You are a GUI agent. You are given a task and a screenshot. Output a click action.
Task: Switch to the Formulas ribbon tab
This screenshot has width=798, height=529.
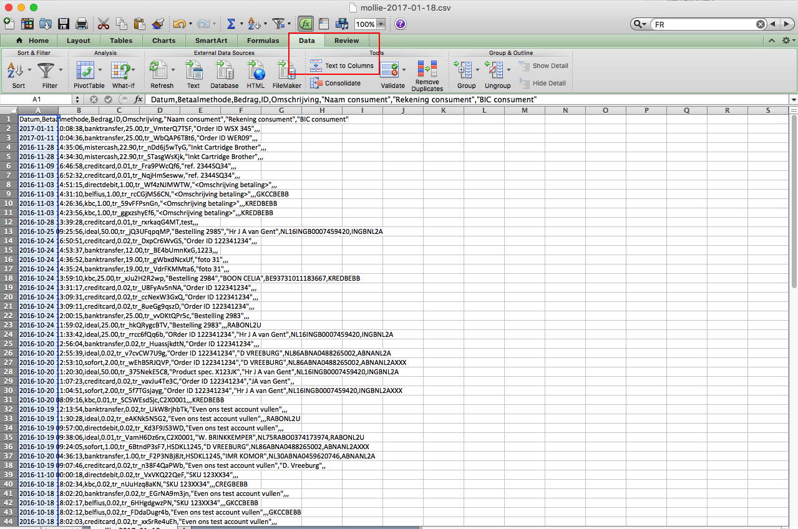coord(263,41)
